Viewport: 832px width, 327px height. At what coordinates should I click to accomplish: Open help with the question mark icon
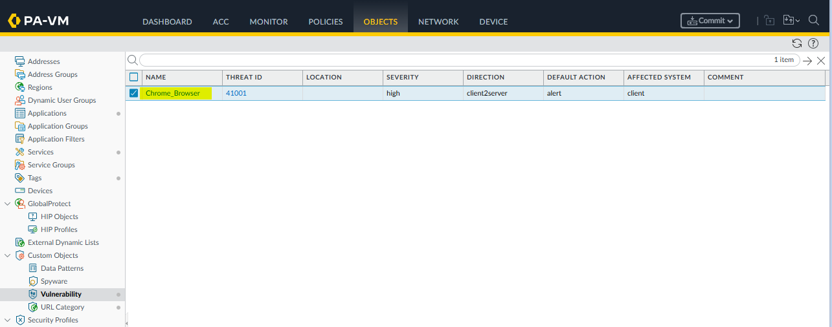pyautogui.click(x=813, y=43)
